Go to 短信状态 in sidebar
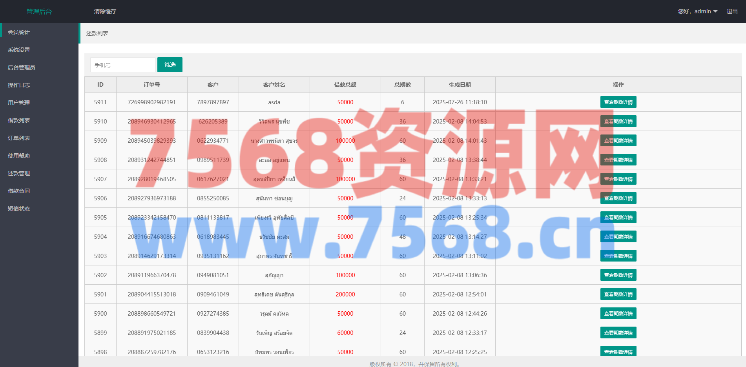The image size is (746, 367). click(x=19, y=209)
